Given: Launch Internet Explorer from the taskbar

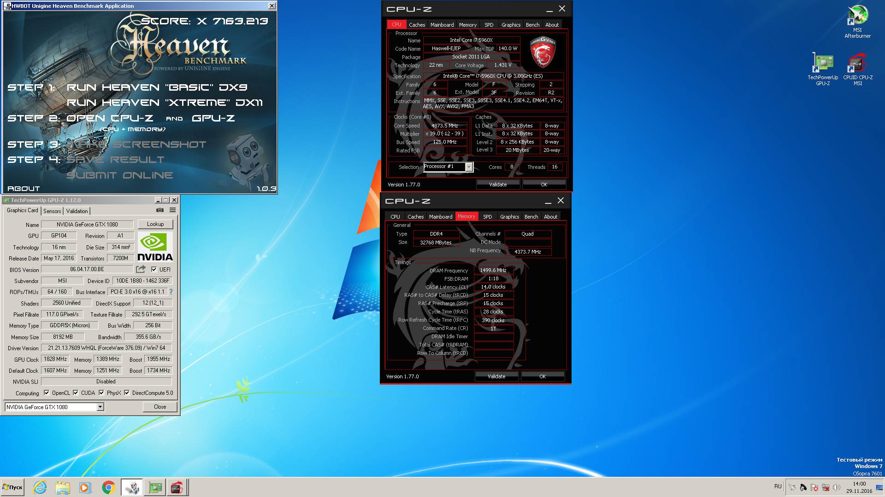Looking at the screenshot, I should click(40, 487).
